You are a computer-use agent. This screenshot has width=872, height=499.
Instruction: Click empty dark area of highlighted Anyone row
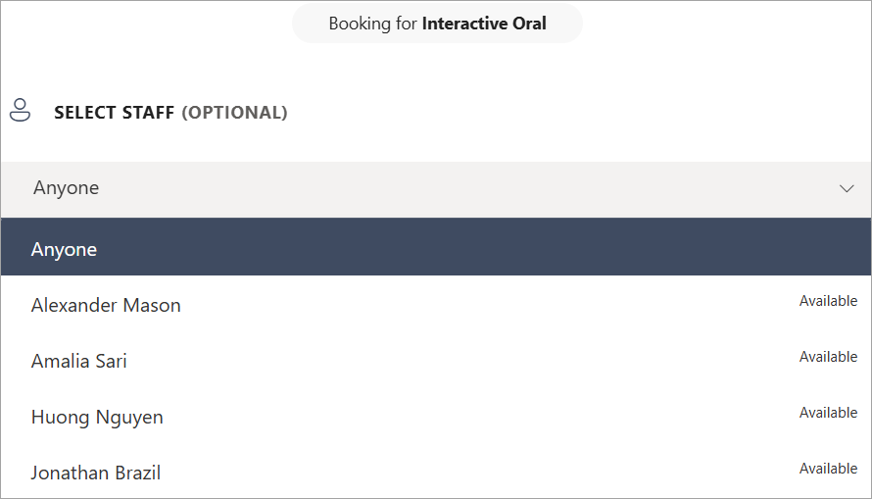[490, 249]
